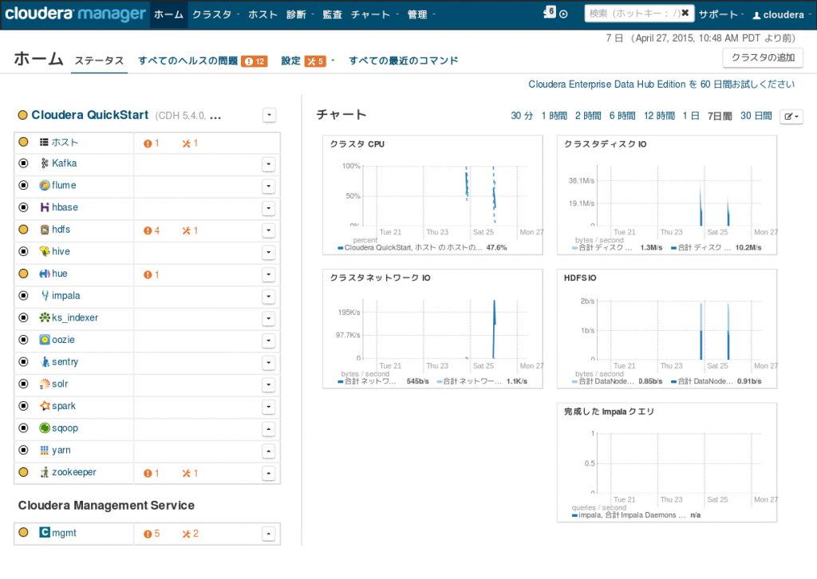This screenshot has height=579, width=817.
Task: Open impala actions dropdown
Action: click(x=268, y=297)
